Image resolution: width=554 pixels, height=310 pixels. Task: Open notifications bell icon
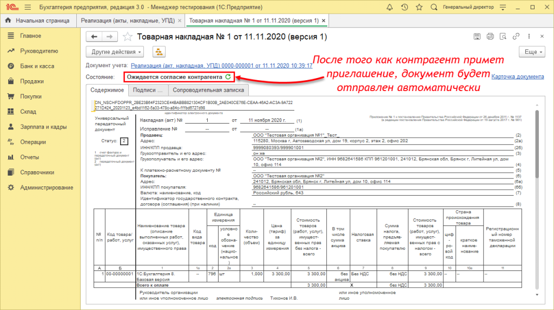tap(390, 7)
